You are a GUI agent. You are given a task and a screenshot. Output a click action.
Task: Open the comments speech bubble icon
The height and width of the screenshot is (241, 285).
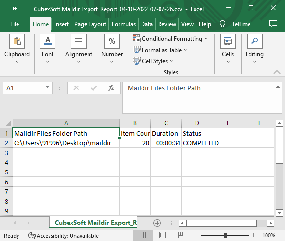(273, 24)
